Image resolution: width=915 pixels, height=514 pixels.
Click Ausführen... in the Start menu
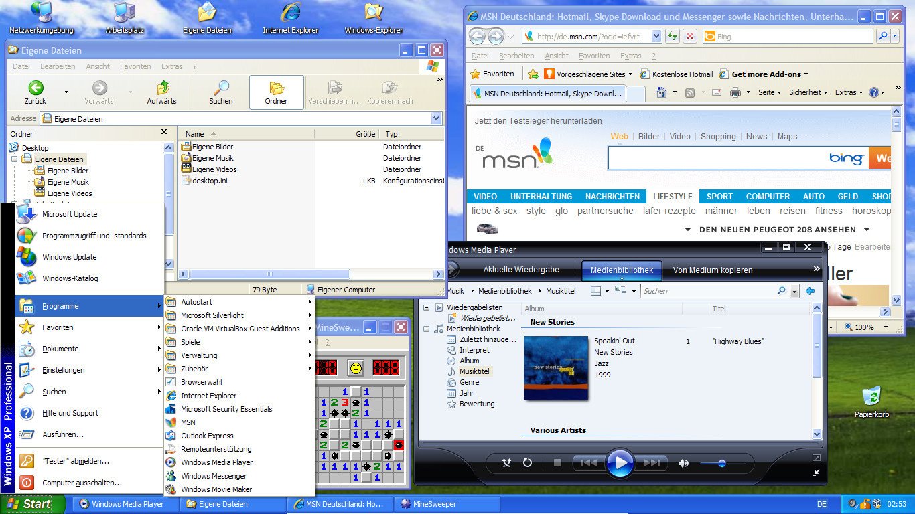[90, 434]
